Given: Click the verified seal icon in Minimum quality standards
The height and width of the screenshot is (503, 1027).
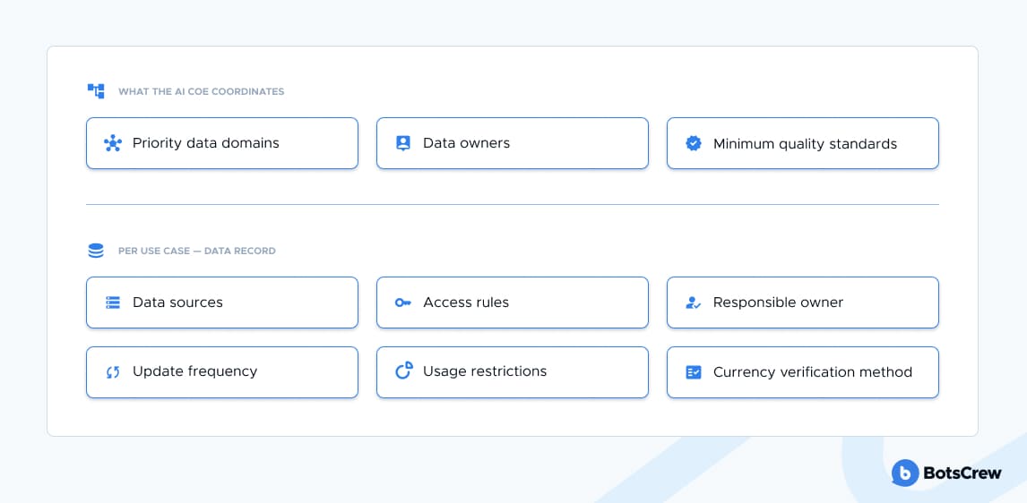Looking at the screenshot, I should point(694,143).
